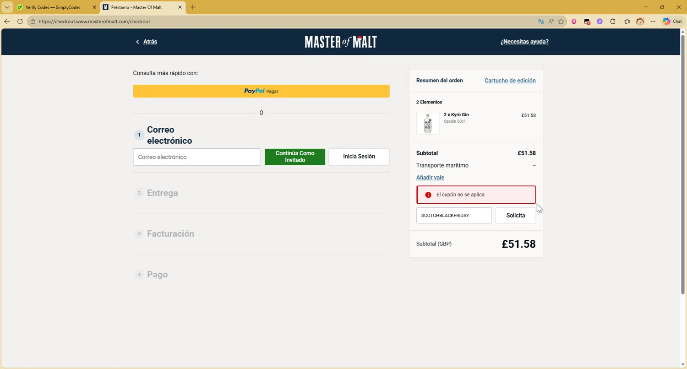Open the browser profile avatar

point(640,22)
